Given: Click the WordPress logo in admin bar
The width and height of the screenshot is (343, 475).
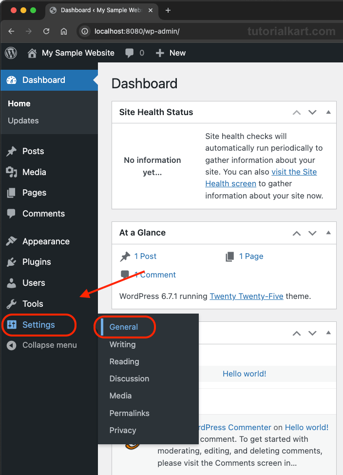Looking at the screenshot, I should (x=11, y=53).
